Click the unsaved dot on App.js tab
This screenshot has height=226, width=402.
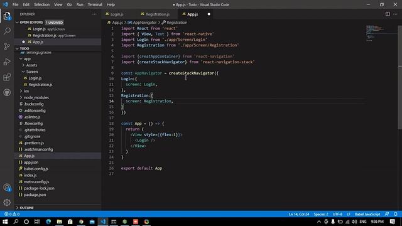(x=209, y=14)
